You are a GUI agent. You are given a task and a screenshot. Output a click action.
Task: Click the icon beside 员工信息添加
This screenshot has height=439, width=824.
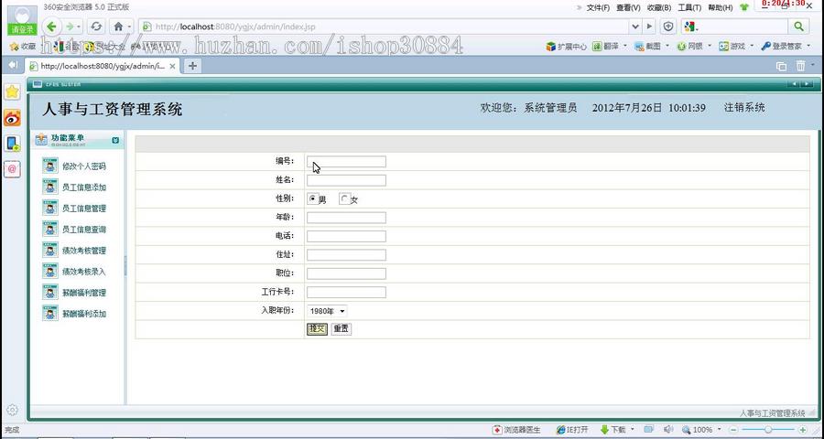[50, 187]
